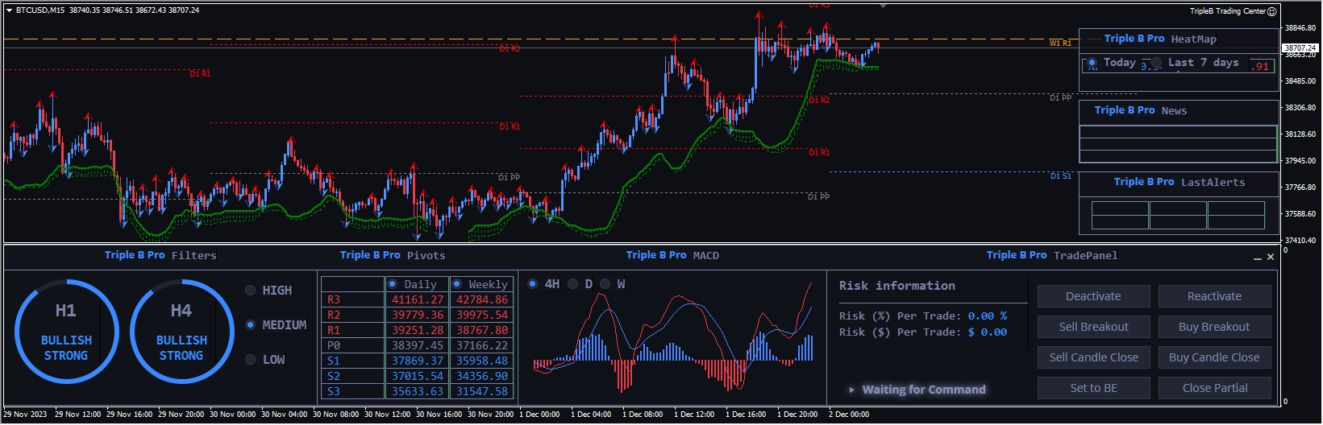
Task: Click the Daily R2 value 39779.36
Action: point(416,315)
